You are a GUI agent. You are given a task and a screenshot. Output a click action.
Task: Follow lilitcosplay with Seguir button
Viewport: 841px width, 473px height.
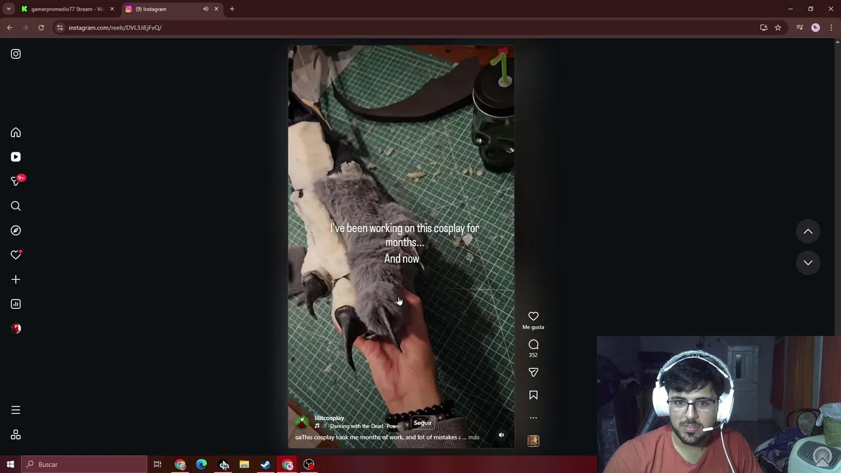click(422, 423)
